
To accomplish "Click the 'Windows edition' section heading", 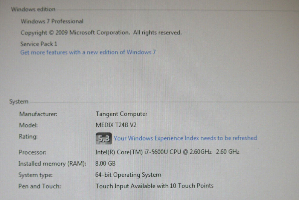I will (x=33, y=9).
